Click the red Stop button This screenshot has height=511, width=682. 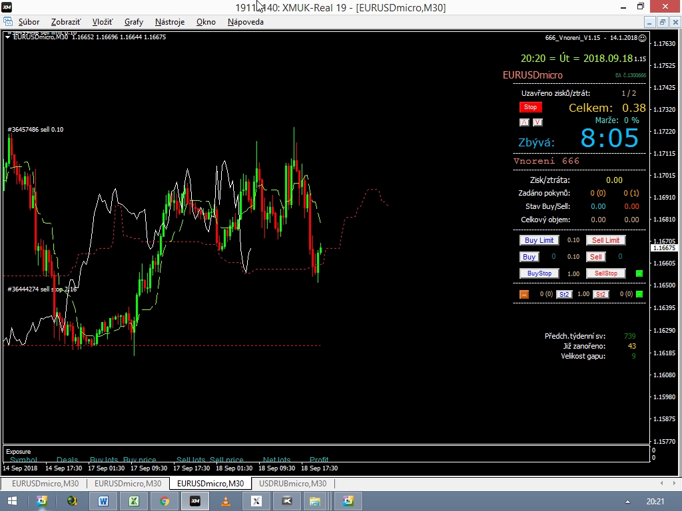531,107
